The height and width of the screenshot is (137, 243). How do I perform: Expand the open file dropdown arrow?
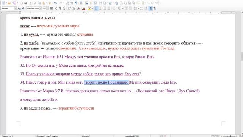(12, 3)
